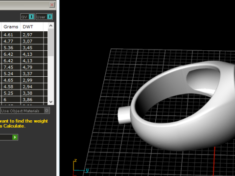
Task: Sort by the DWT column header
Action: (x=32, y=27)
